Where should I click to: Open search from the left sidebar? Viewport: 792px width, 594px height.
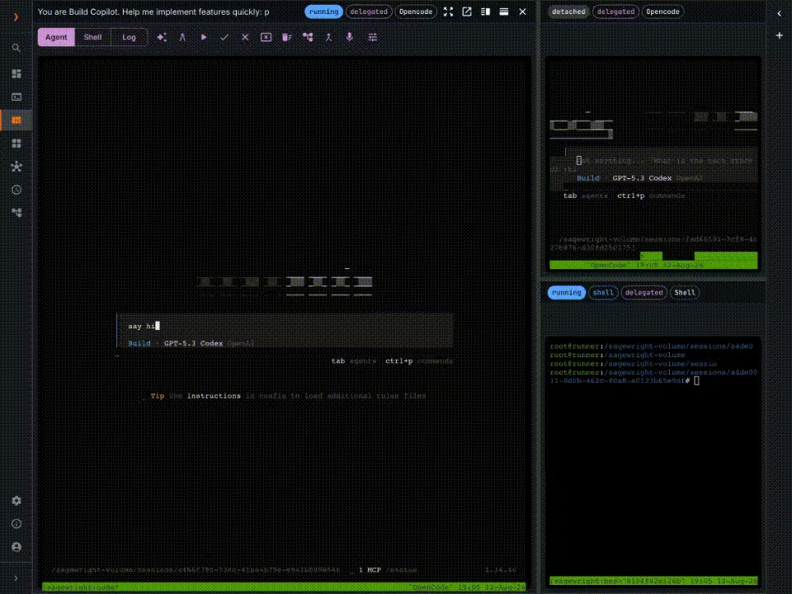16,48
